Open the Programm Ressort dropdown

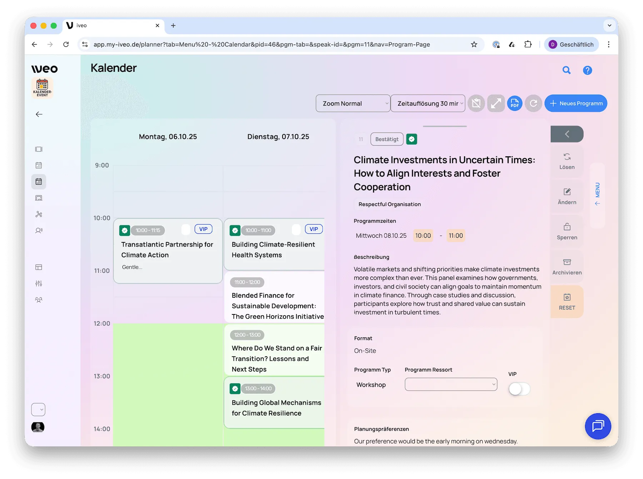pos(450,384)
